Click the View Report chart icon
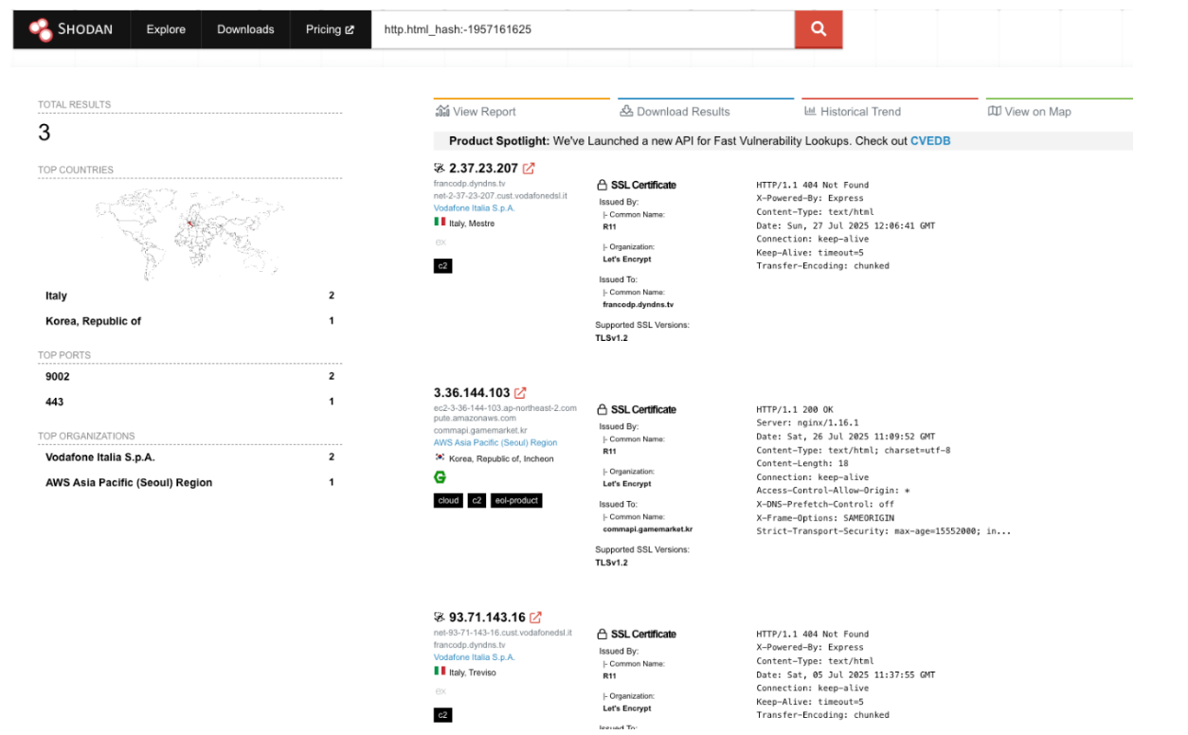 [442, 112]
